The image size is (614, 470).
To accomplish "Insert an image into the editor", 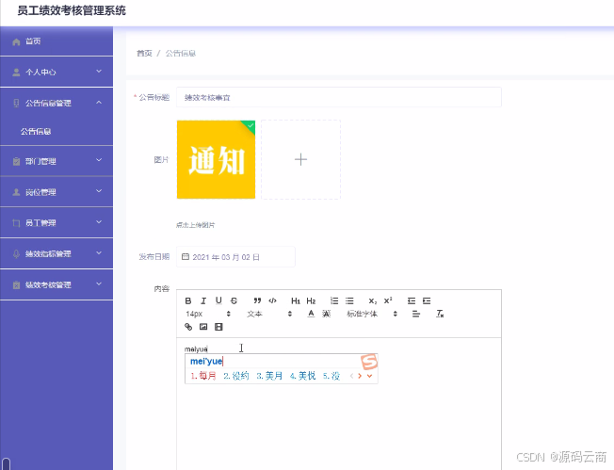I will [203, 327].
